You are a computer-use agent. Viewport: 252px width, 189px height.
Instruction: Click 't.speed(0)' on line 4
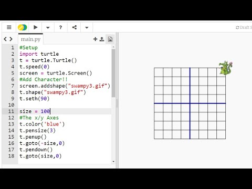pyautogui.click(x=35, y=67)
